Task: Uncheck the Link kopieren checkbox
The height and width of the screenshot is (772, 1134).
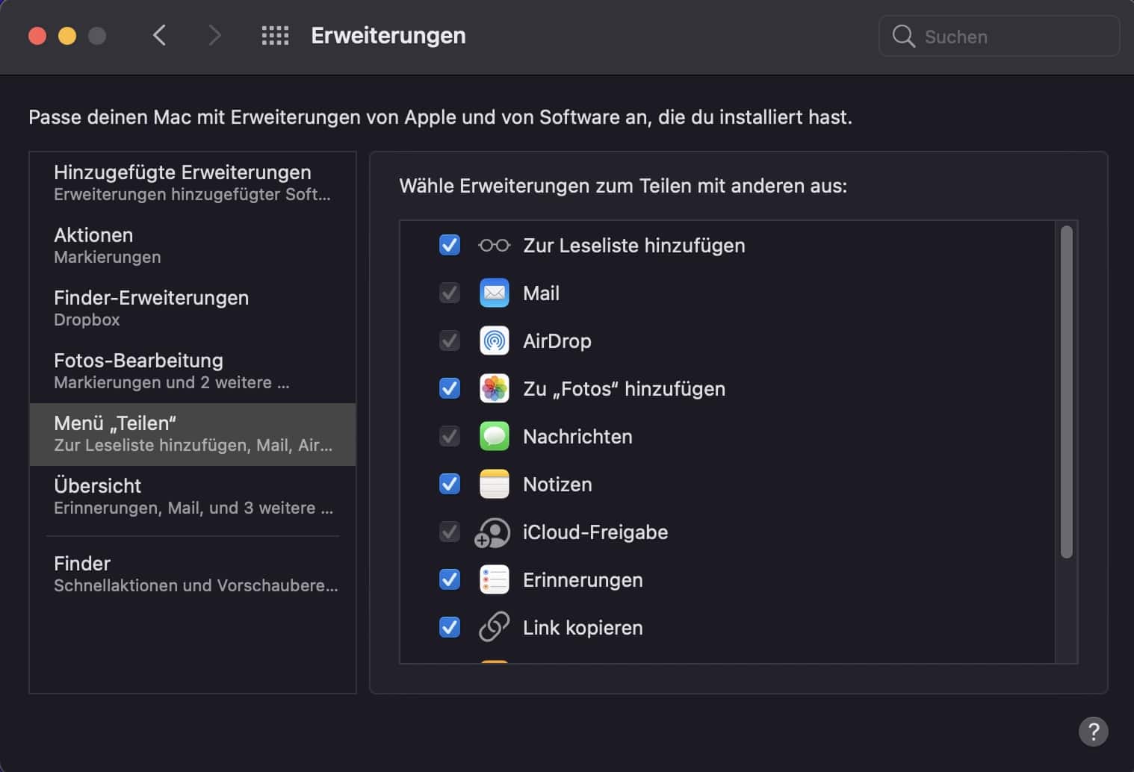Action: coord(450,628)
